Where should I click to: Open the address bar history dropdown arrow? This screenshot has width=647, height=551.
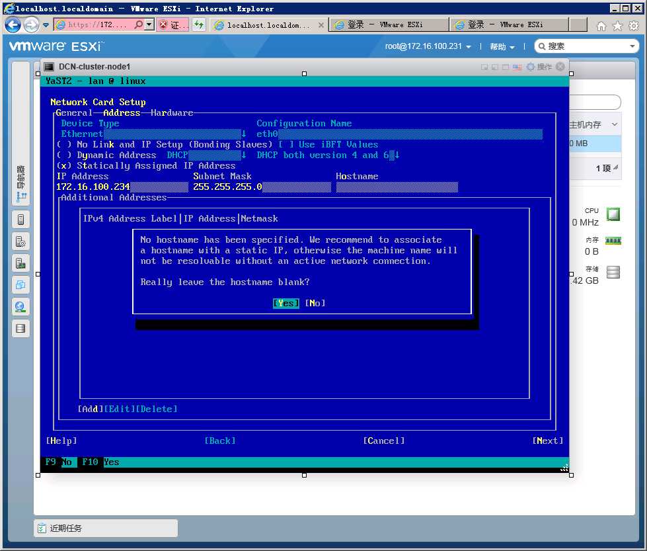click(x=149, y=24)
